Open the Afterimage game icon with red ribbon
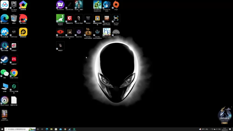This screenshot has width=233, height=131. click(79, 6)
